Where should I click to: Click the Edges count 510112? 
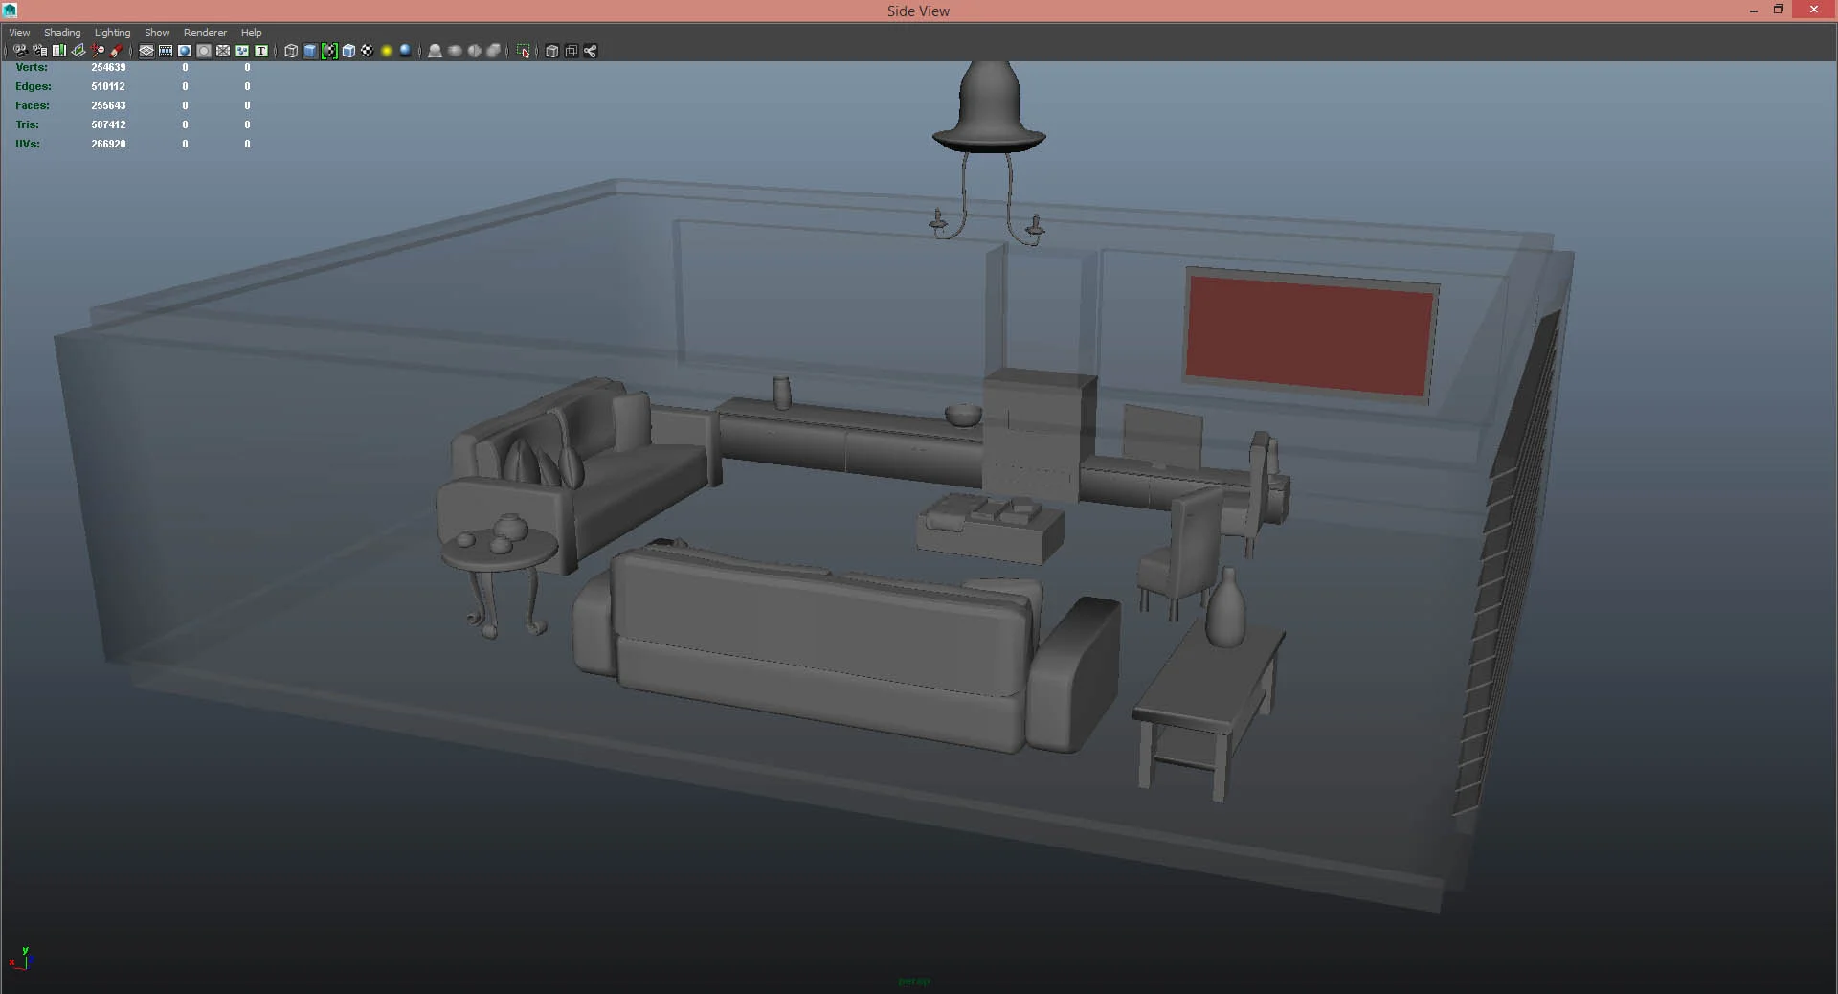tap(108, 86)
